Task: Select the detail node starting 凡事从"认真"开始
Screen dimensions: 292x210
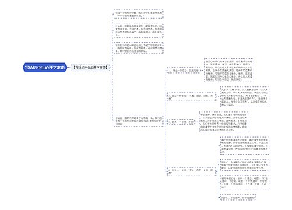Action: pyautogui.click(x=244, y=97)
